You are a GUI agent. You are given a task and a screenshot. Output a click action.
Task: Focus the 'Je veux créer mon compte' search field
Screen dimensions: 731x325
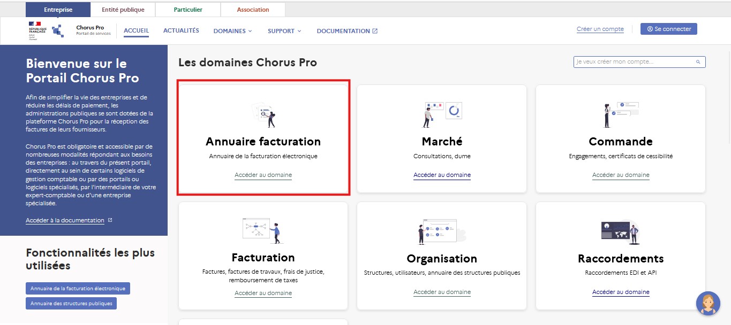(x=639, y=62)
